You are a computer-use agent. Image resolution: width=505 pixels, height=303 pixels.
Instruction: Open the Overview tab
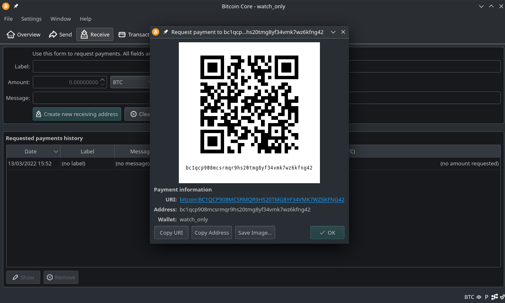point(24,34)
